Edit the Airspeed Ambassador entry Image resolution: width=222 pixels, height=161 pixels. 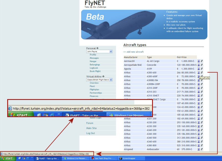(x=202, y=149)
